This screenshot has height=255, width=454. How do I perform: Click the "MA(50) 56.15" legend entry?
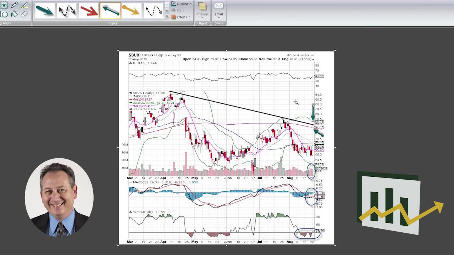pyautogui.click(x=142, y=96)
